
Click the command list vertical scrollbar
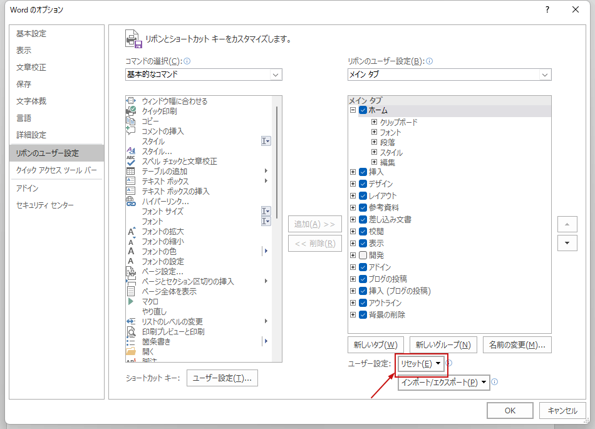(x=277, y=162)
